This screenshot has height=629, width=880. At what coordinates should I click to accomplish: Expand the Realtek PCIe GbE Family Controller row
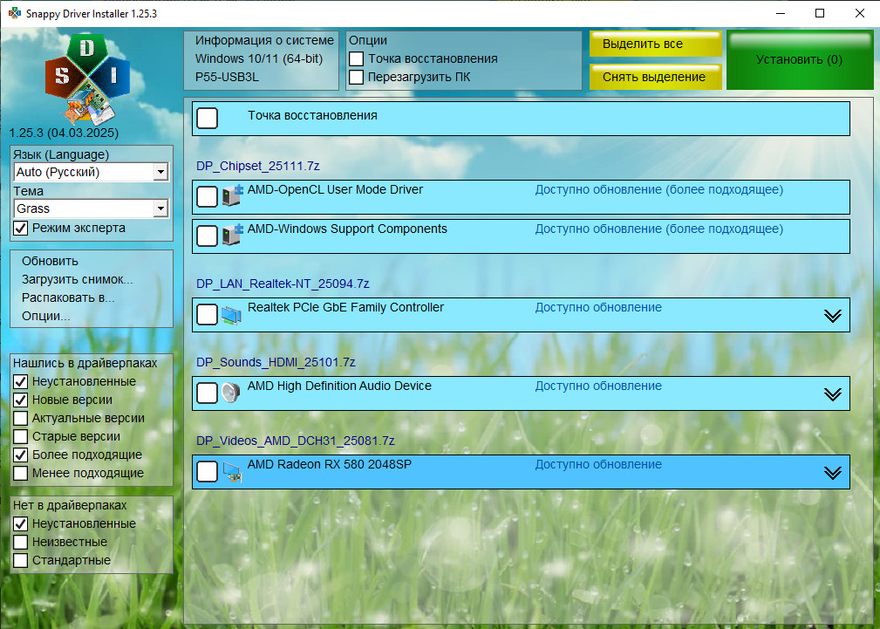[832, 316]
